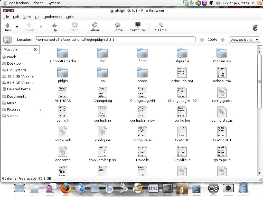Go to the Home folder via toolbar

pos(118,27)
